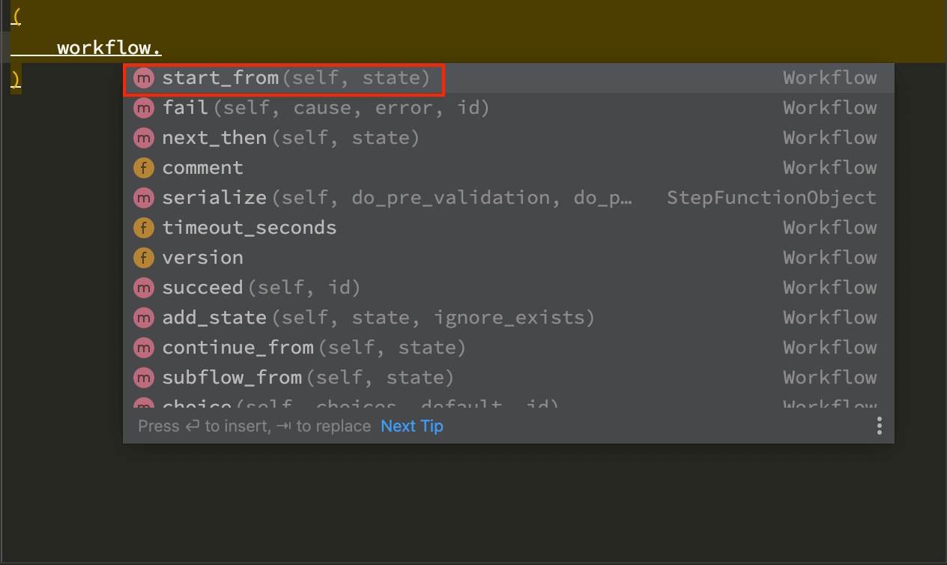Click the method icon beside add_state
Image resolution: width=947 pixels, height=565 pixels.
(143, 318)
